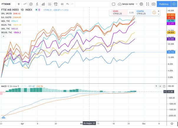Toggle the market status indicator pill
Viewport: 178px width, 128px height.
pyautogui.click(x=37, y=10)
